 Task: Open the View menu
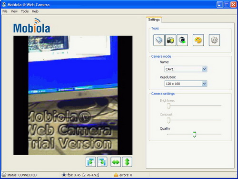[x=14, y=11]
